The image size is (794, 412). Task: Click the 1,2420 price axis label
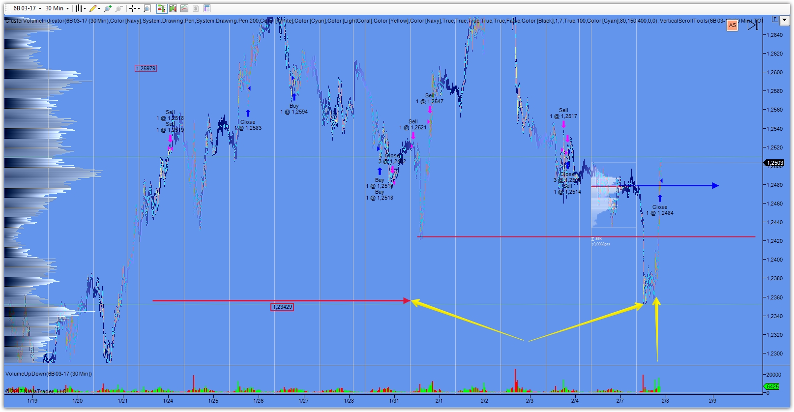(775, 241)
